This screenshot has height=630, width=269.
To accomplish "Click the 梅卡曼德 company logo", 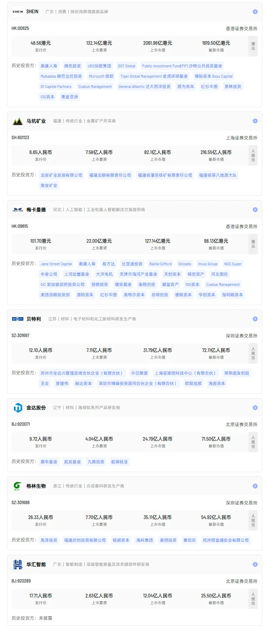I will pos(18,210).
